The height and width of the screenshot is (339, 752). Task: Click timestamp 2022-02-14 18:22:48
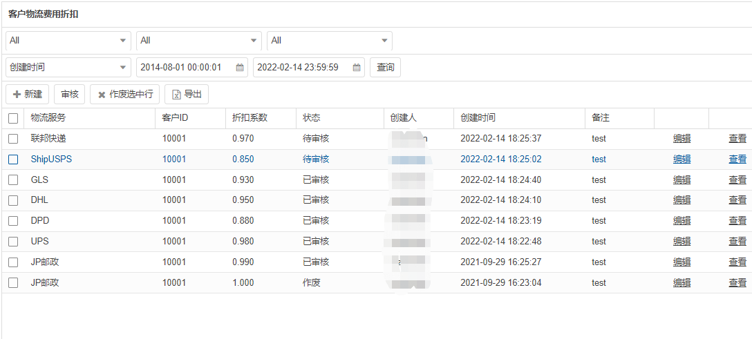500,242
